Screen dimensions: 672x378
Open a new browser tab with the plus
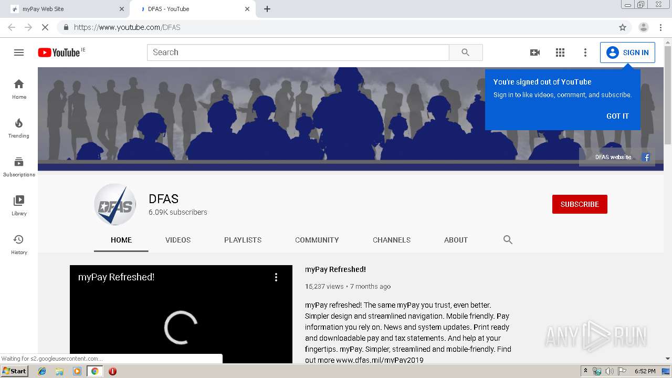coord(267,9)
